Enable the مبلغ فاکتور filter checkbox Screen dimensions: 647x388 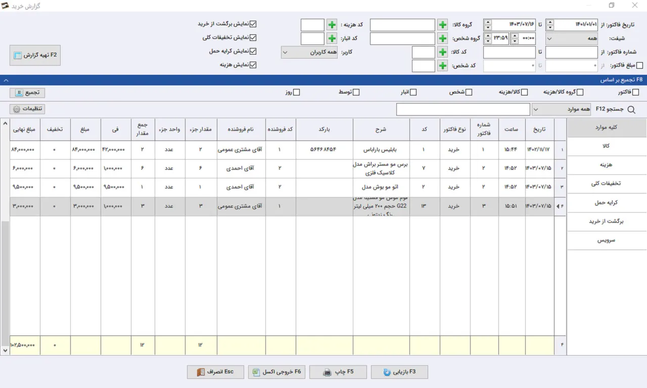[640, 65]
